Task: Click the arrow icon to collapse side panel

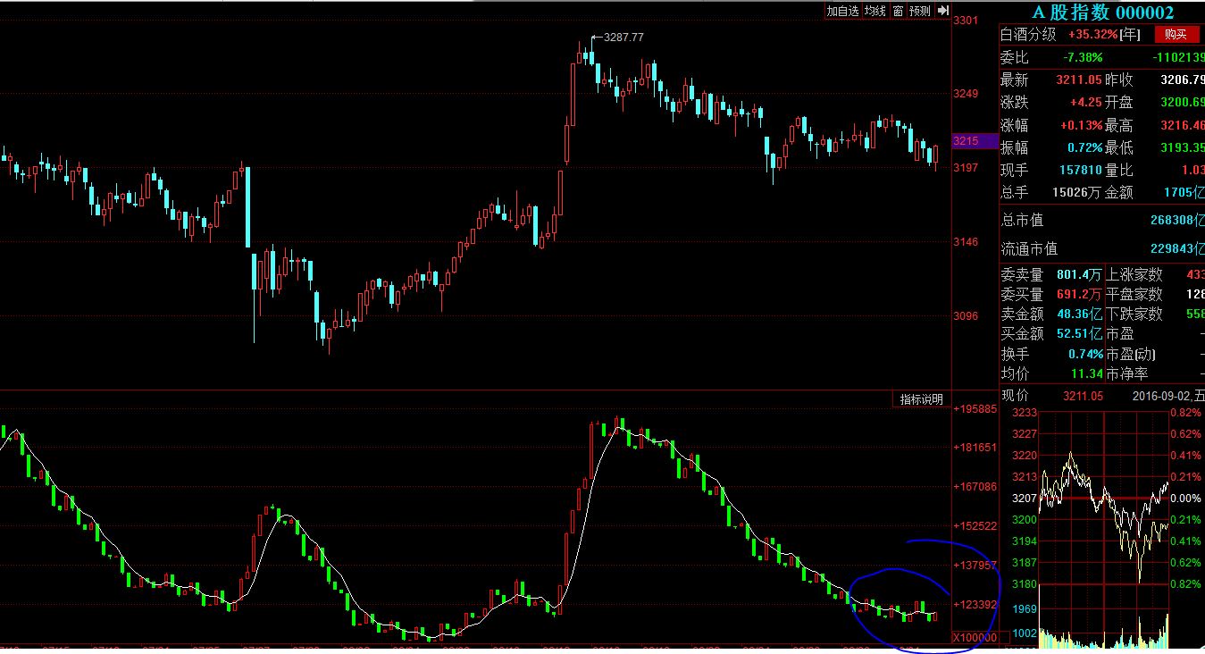Action: coord(941,11)
